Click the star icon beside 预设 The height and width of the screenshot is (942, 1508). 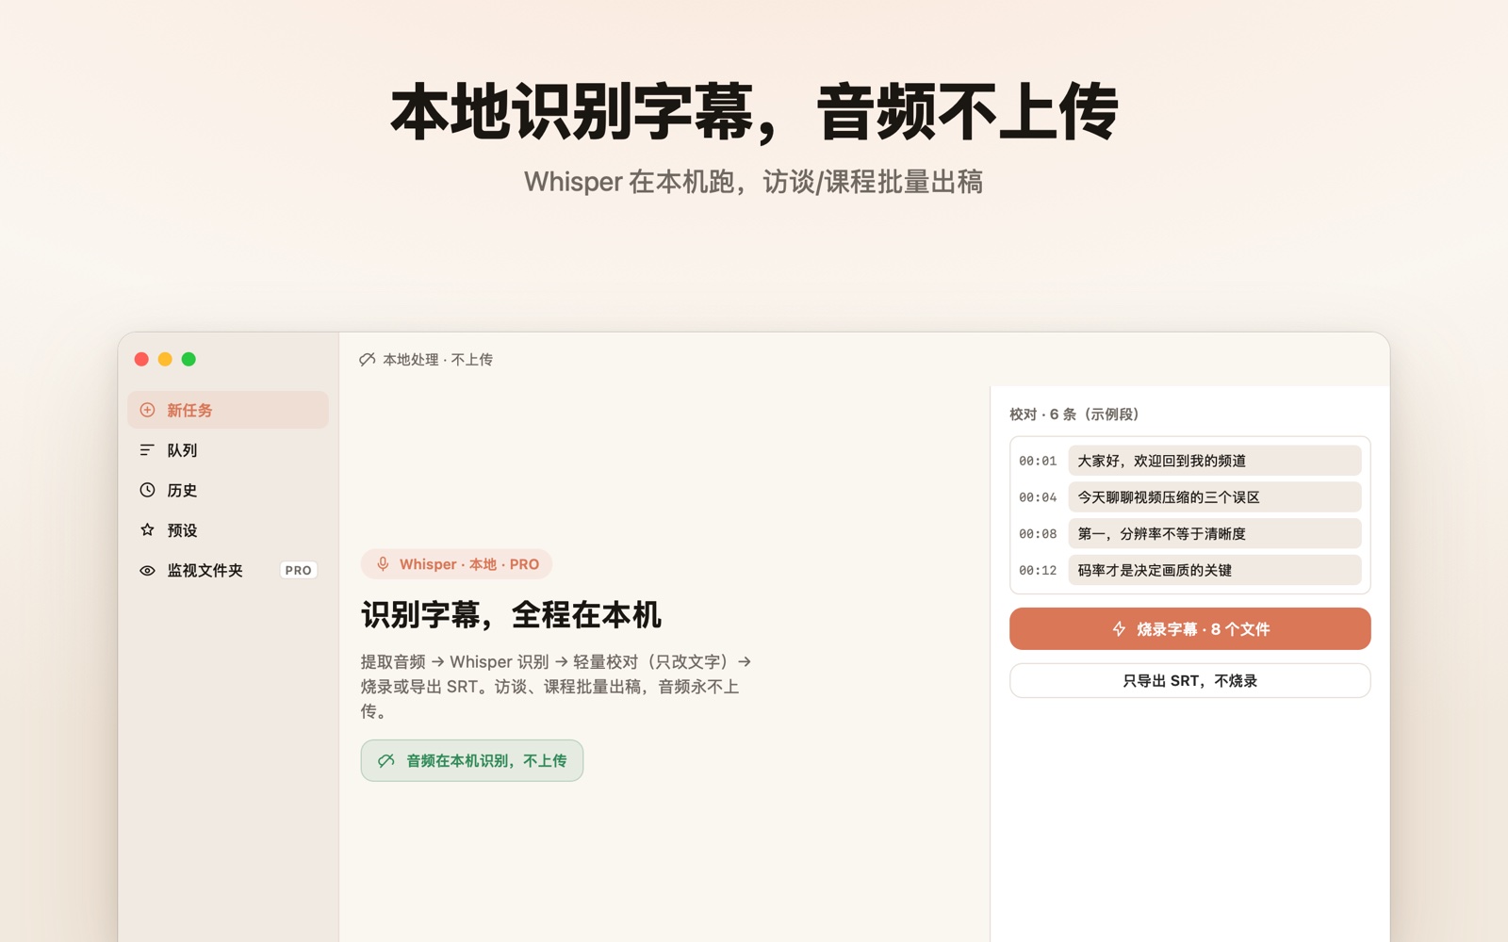[x=147, y=529]
